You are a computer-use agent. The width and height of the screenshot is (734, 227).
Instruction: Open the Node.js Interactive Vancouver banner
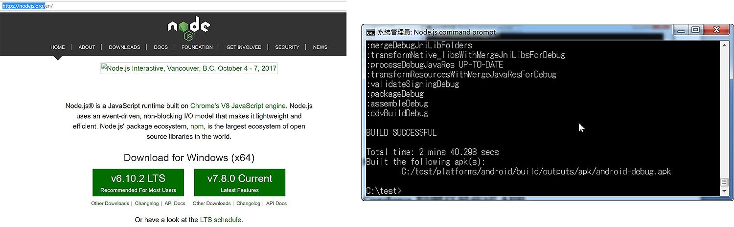coord(189,68)
